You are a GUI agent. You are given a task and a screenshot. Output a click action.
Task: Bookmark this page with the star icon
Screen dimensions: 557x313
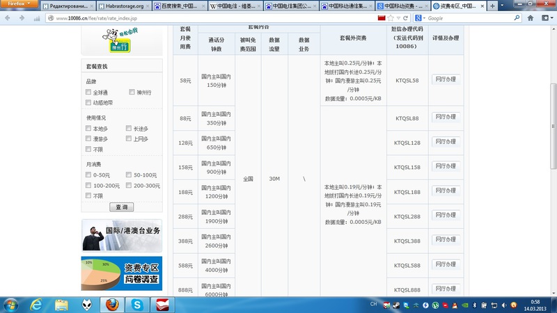click(391, 18)
